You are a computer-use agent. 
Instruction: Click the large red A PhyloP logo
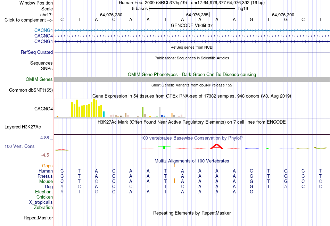click(217, 147)
